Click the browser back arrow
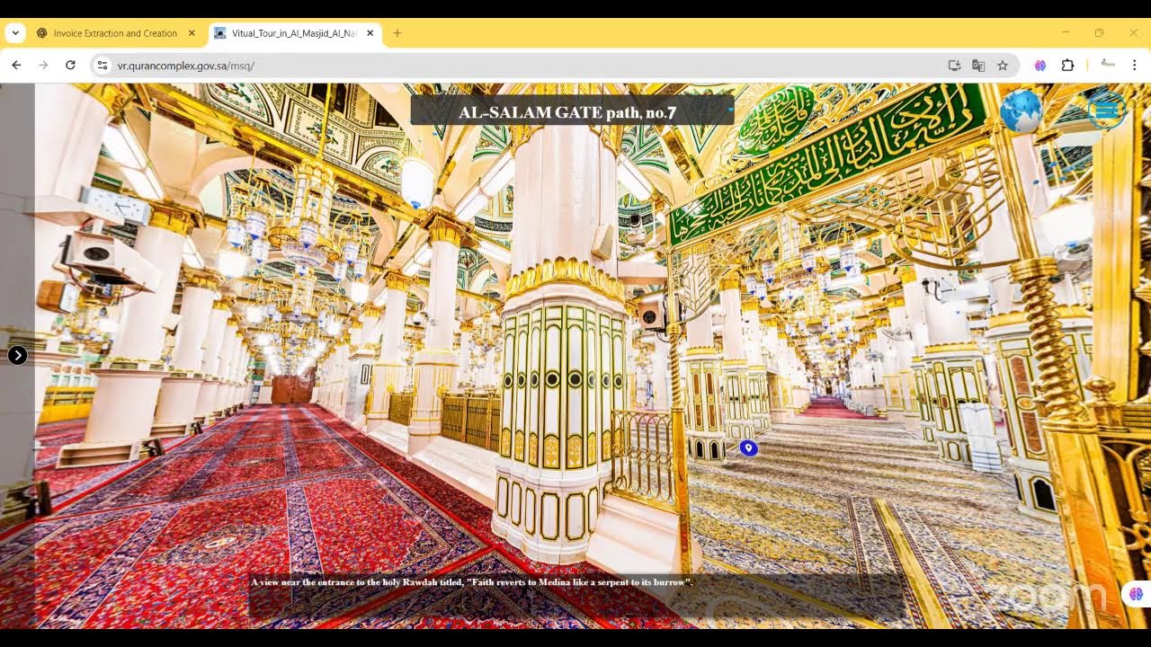 pos(16,65)
